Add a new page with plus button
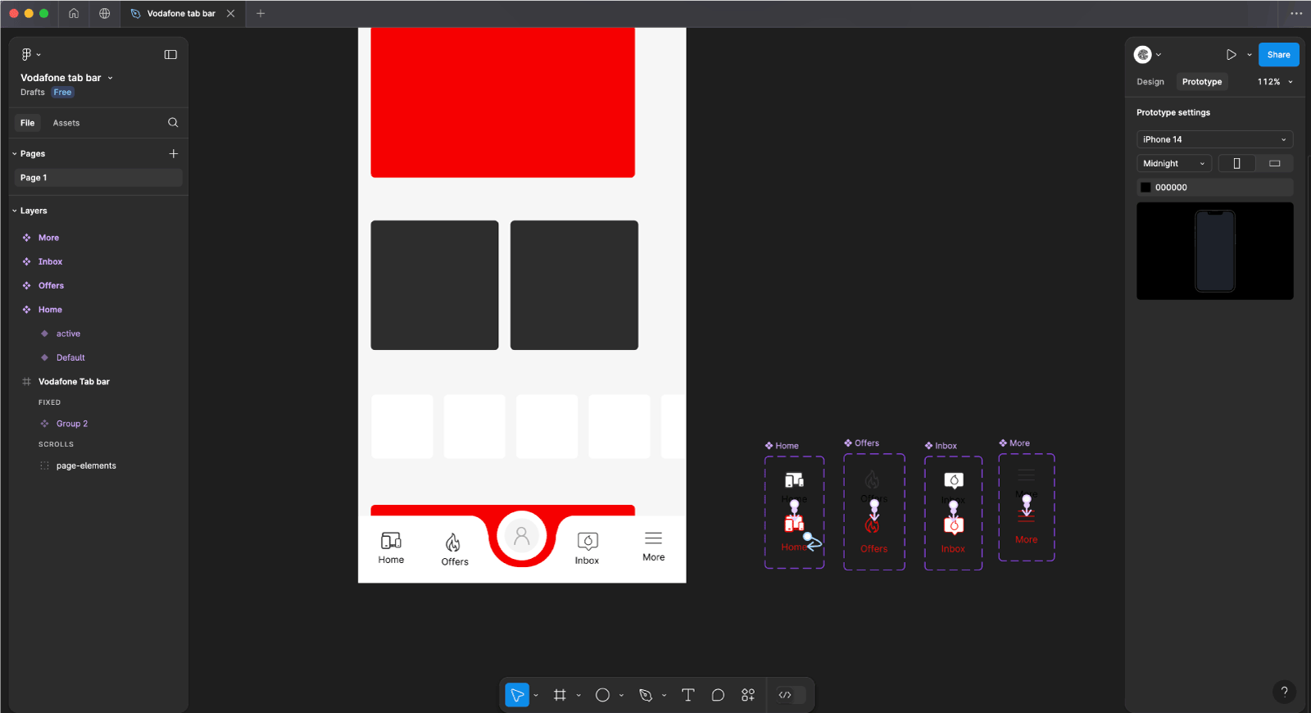The width and height of the screenshot is (1311, 713). (174, 153)
